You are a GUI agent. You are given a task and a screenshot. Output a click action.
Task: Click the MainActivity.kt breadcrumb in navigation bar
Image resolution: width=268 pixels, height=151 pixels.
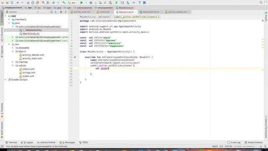[124, 8]
